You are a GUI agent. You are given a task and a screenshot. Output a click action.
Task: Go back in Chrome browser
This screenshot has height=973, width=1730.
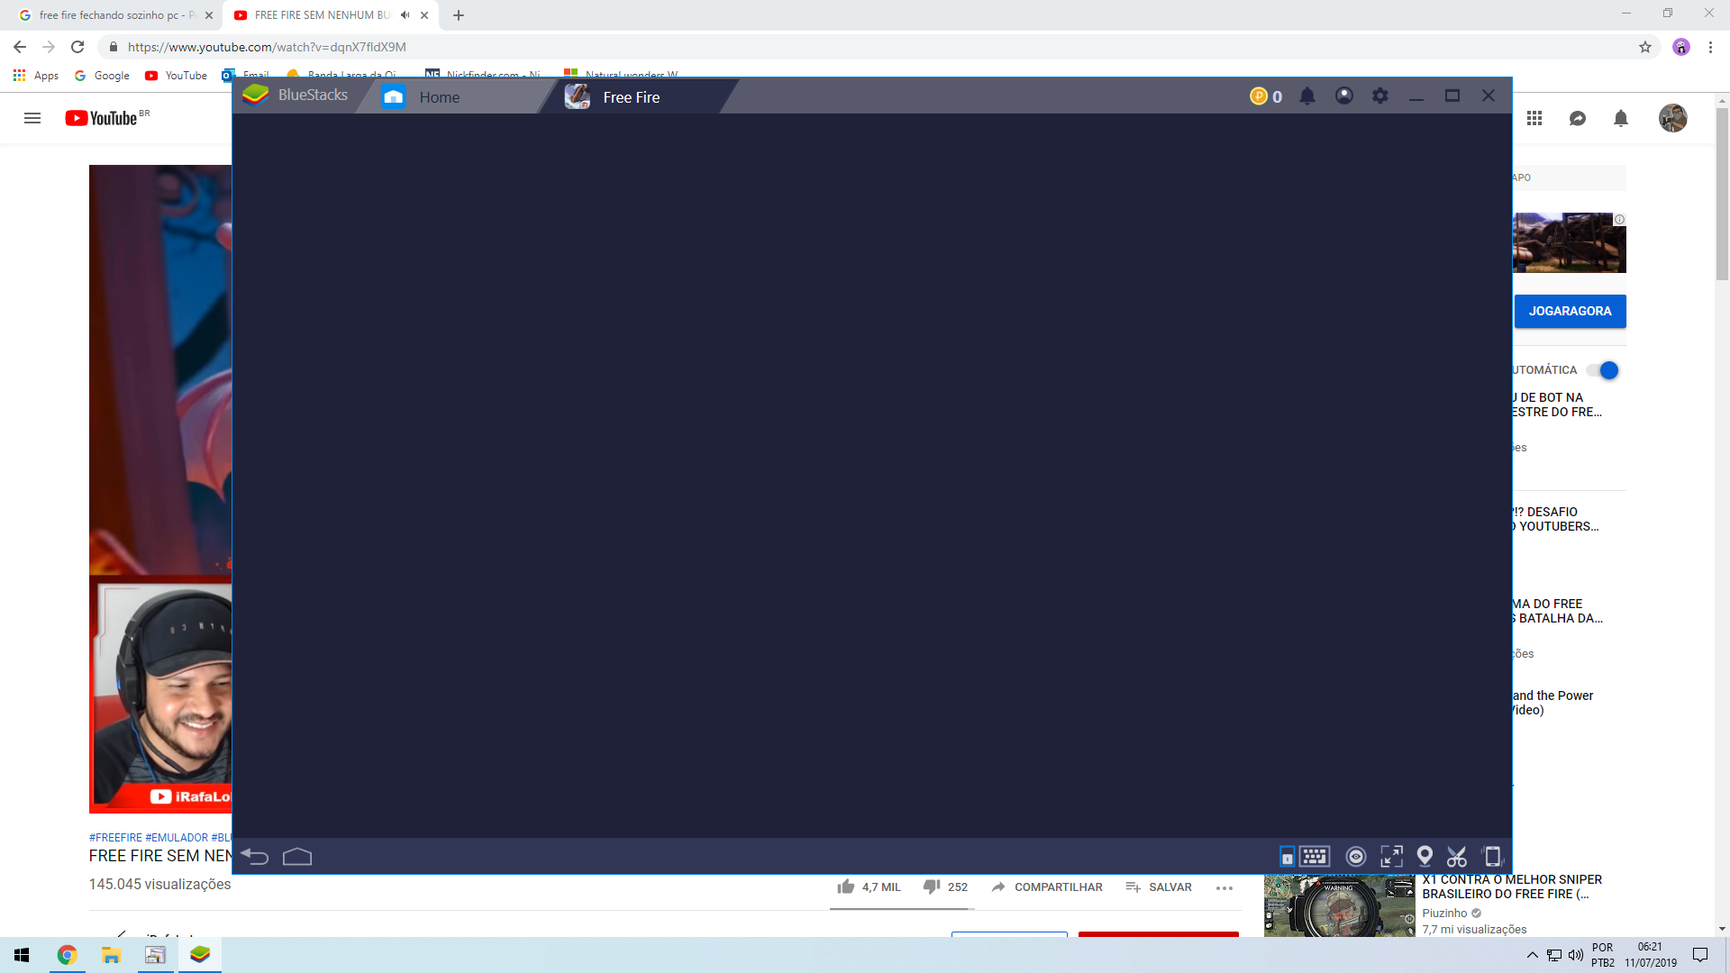tap(20, 47)
